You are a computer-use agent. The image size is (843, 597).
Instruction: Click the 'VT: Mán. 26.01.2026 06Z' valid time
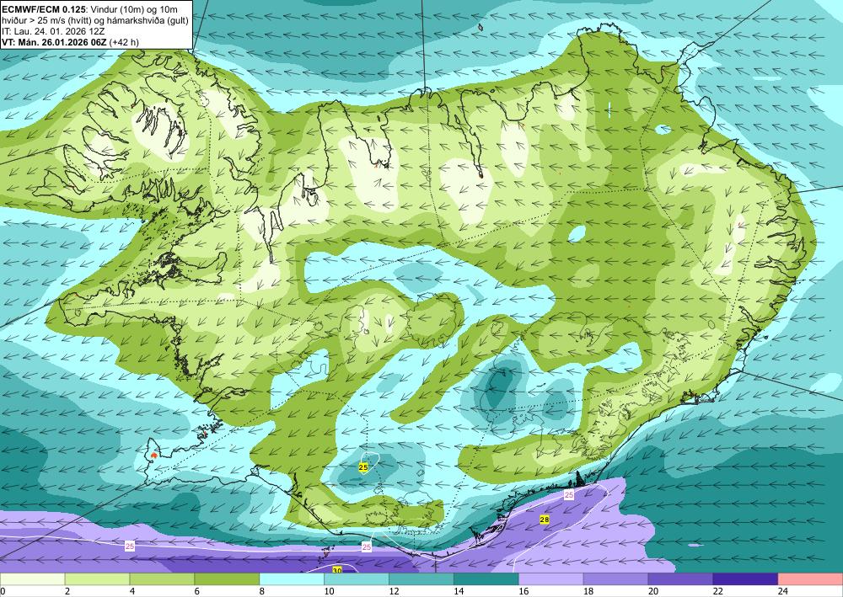[54, 42]
